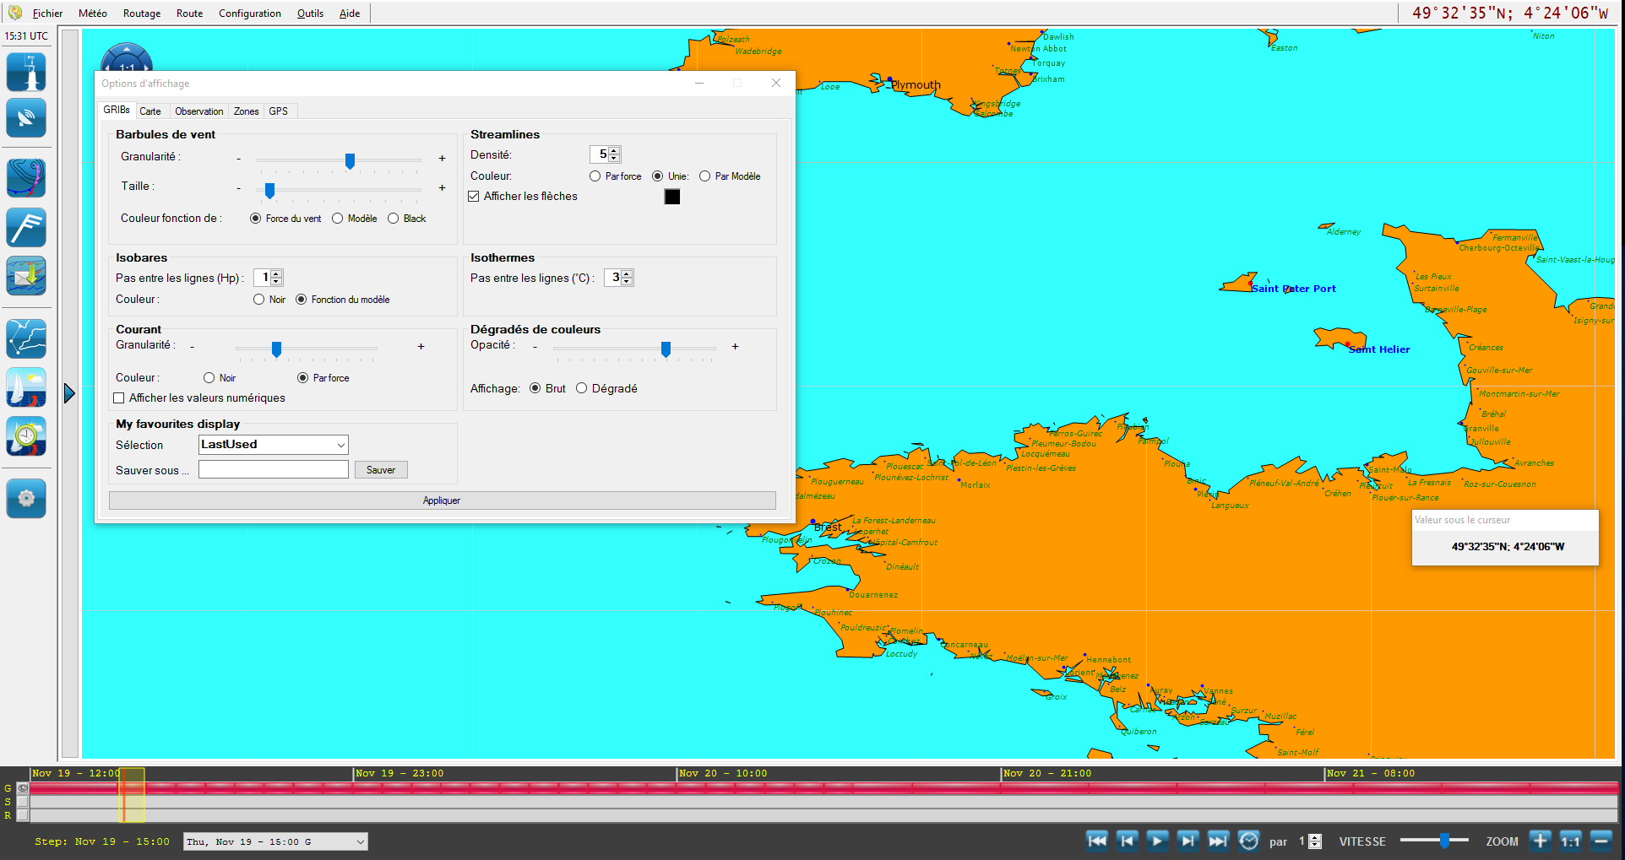Open the satellite dish icon panel
Viewport: 1625px width, 860px height.
[26, 118]
